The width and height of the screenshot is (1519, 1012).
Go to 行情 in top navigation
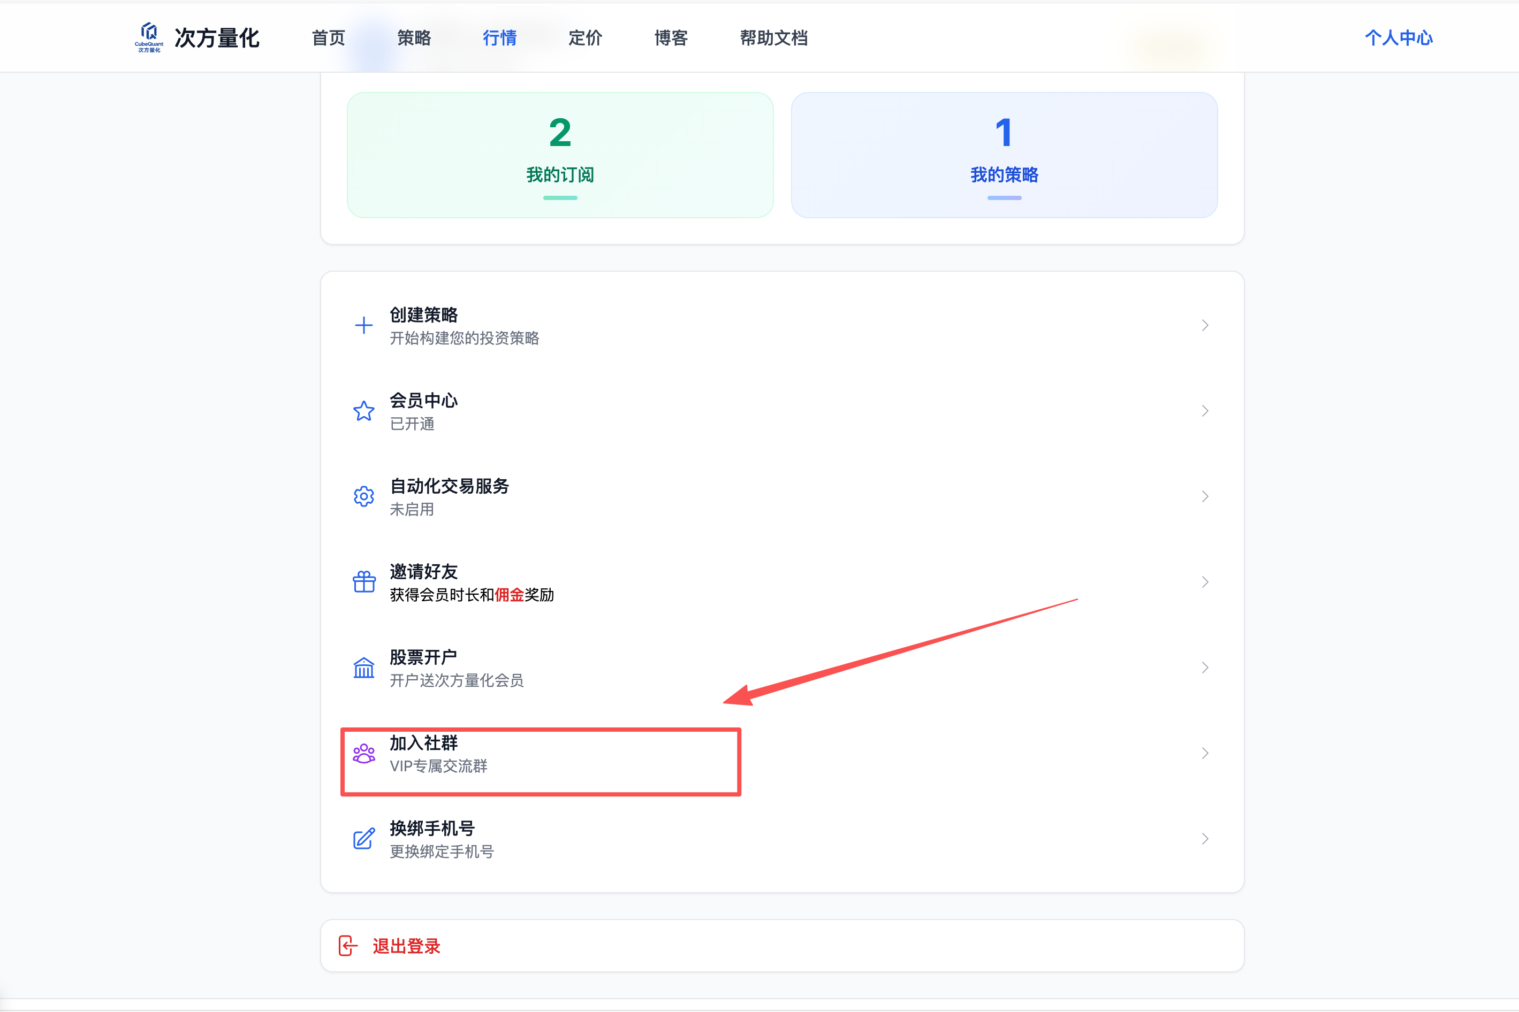(x=499, y=38)
